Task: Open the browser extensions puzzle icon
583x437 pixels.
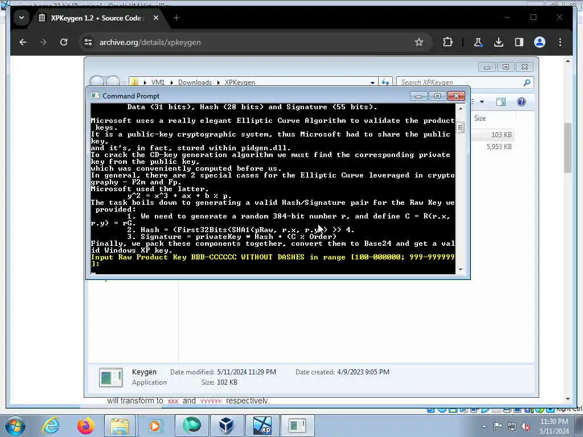Action: pos(447,42)
